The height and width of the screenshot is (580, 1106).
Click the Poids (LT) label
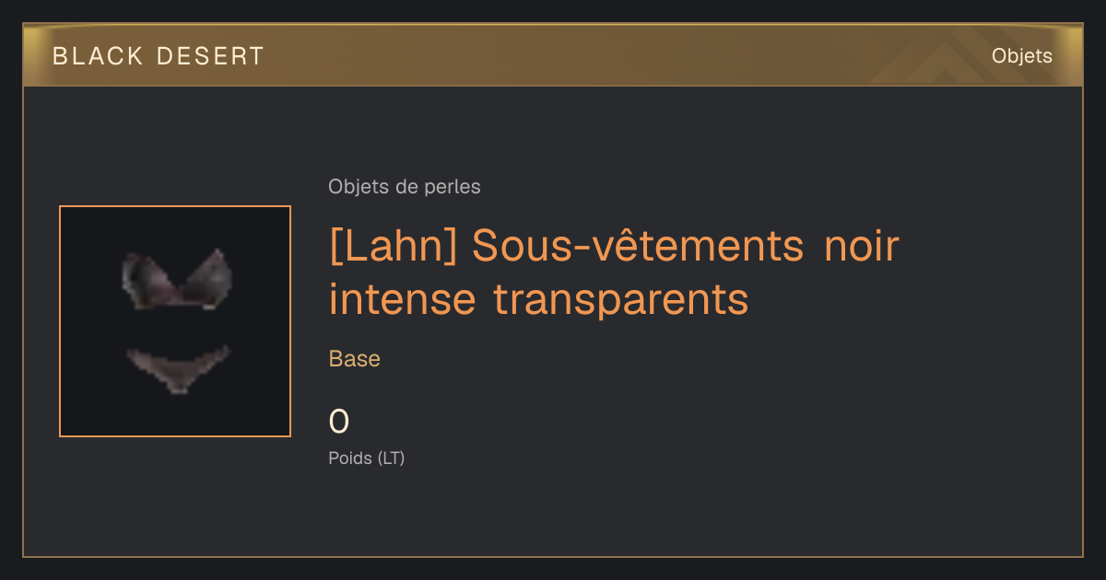[x=367, y=458]
